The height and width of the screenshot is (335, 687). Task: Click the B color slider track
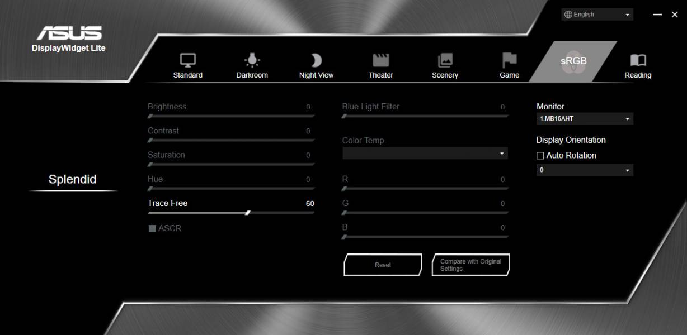point(425,237)
